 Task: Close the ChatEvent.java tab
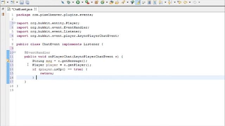pyautogui.click(x=35, y=9)
